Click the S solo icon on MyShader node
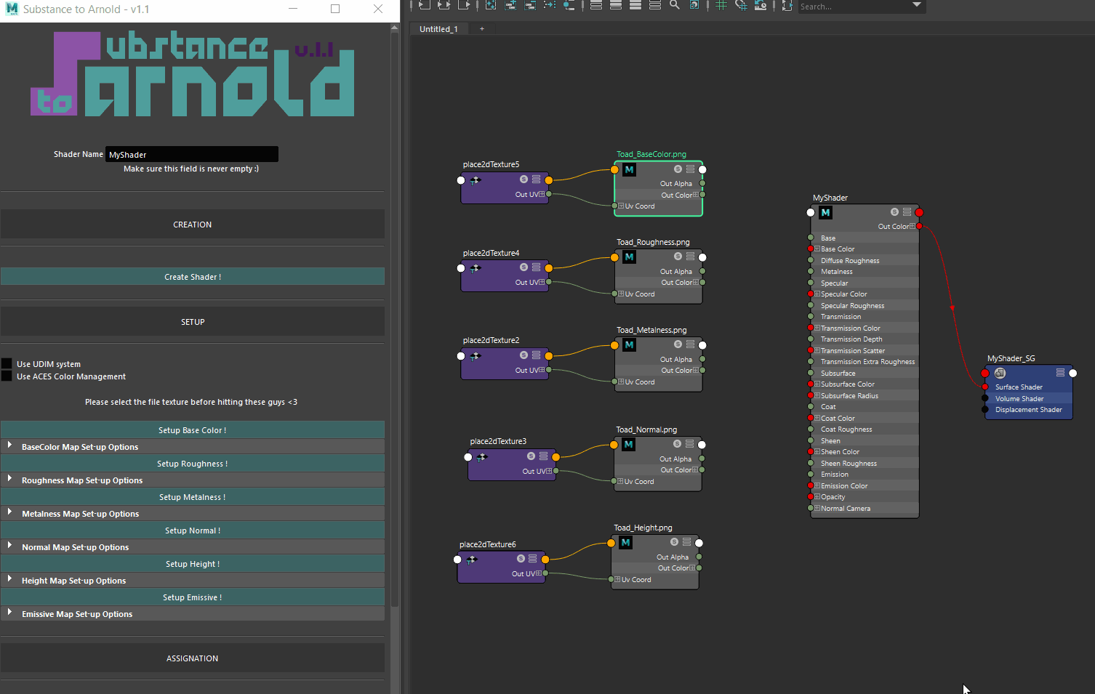The height and width of the screenshot is (694, 1095). tap(894, 212)
